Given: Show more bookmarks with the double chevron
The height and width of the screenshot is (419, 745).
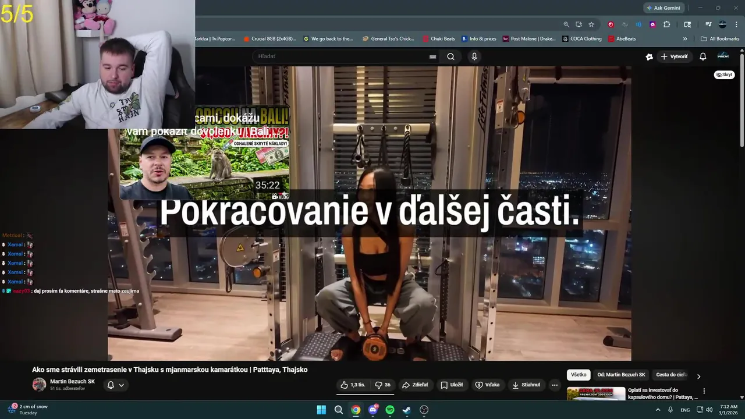Looking at the screenshot, I should point(685,39).
